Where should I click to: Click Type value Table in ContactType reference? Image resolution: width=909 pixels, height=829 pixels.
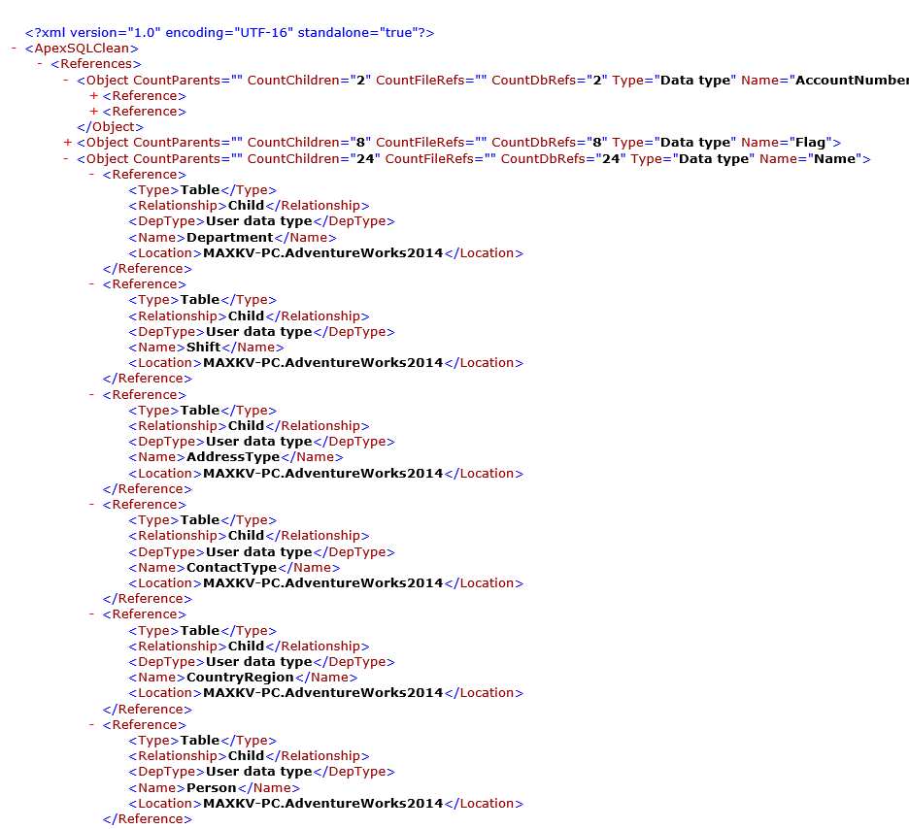click(200, 520)
